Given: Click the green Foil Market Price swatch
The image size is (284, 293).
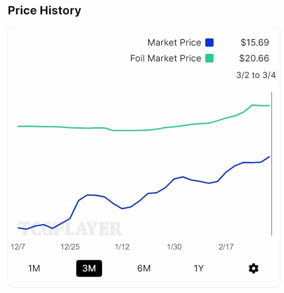Looking at the screenshot, I should [209, 58].
